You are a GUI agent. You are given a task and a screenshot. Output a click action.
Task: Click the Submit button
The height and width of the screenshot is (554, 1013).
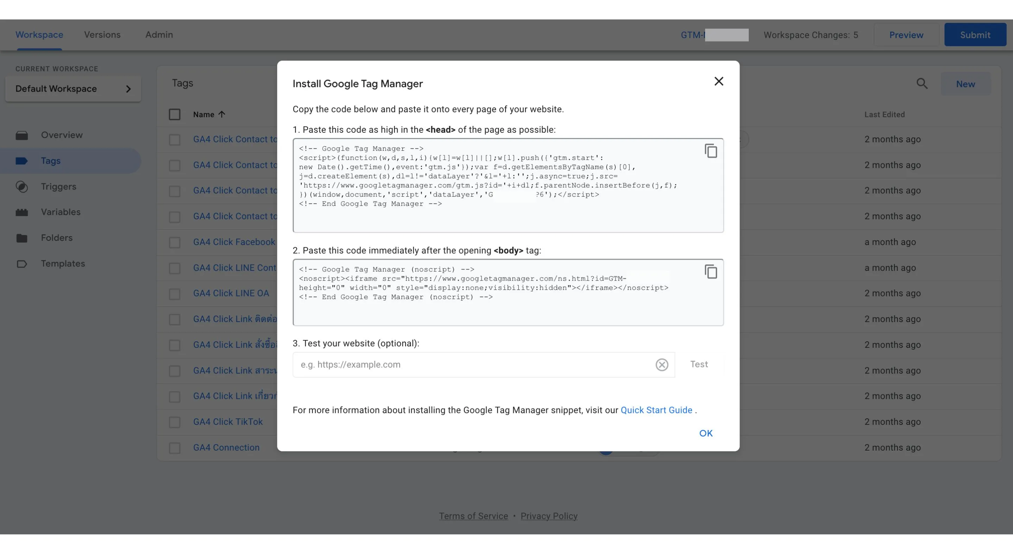pos(975,35)
